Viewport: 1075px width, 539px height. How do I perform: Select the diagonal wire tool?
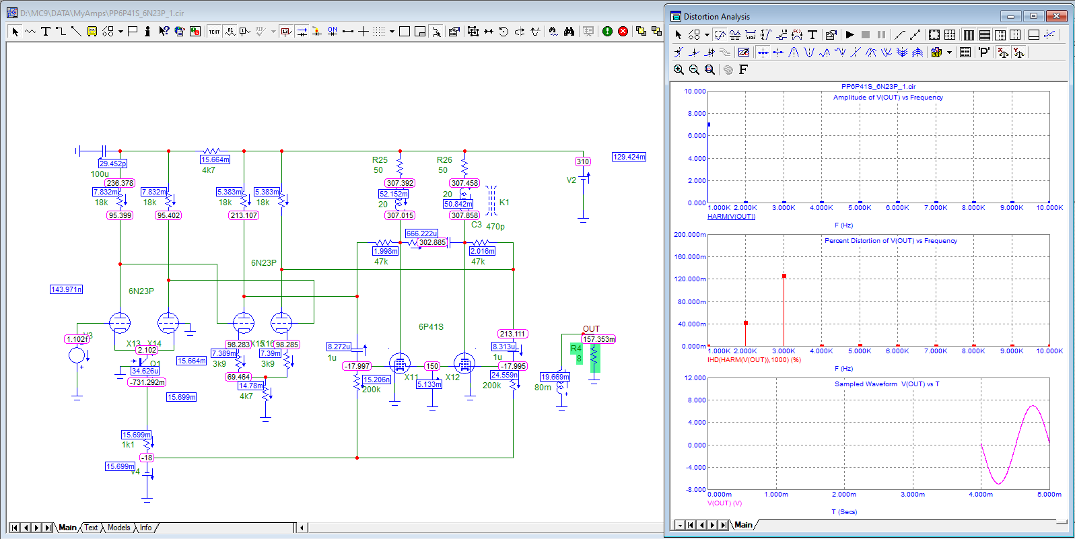(76, 32)
